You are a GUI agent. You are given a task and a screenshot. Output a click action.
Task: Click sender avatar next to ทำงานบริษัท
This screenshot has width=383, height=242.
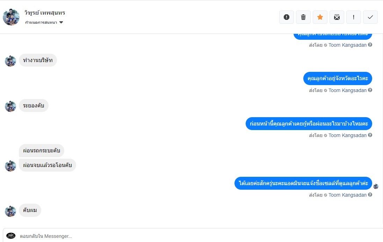coord(10,61)
